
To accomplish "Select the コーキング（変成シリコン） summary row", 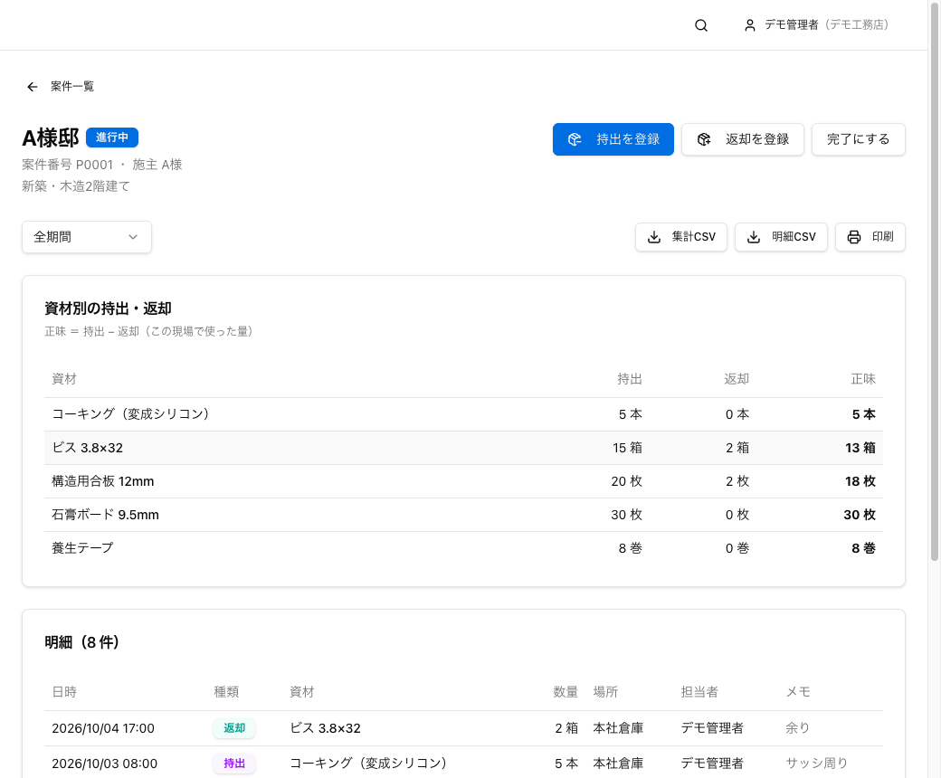I will 463,414.
